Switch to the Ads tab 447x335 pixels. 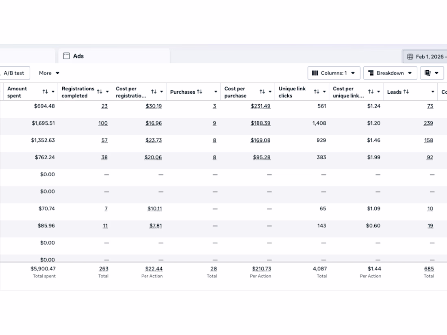[x=78, y=56]
